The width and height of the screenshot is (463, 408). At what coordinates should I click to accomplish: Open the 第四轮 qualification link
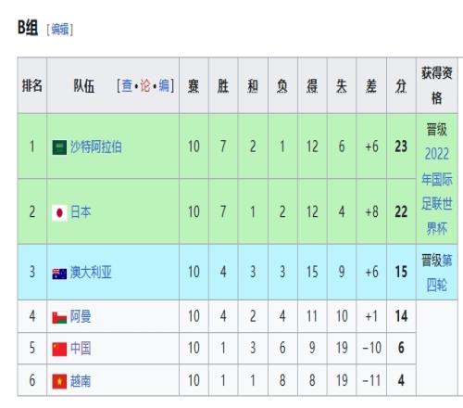437,273
